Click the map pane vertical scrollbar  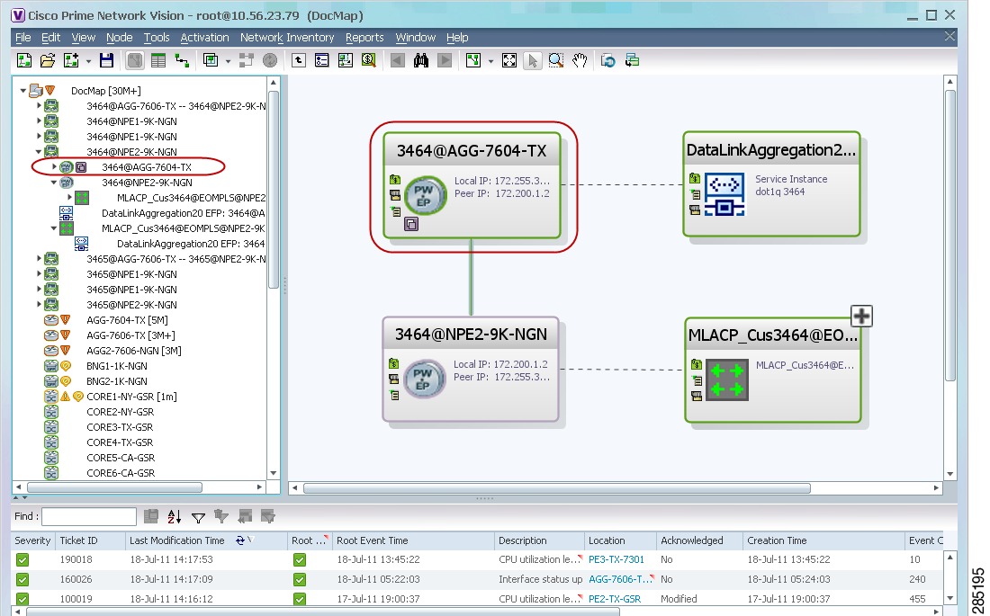click(x=950, y=235)
